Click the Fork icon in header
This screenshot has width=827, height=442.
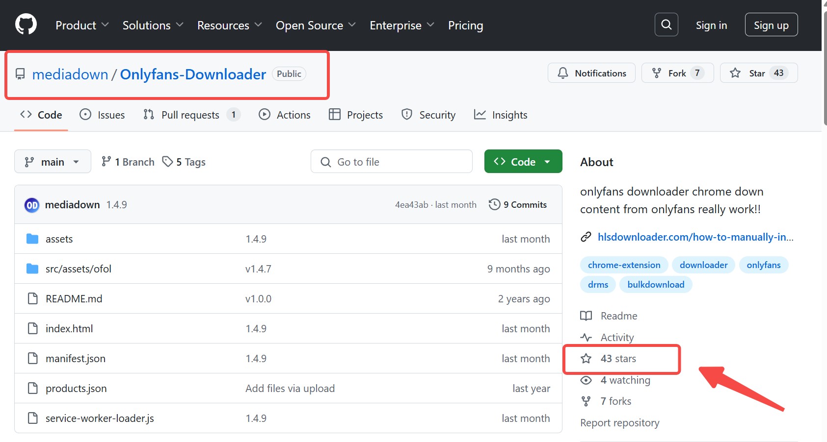(656, 73)
